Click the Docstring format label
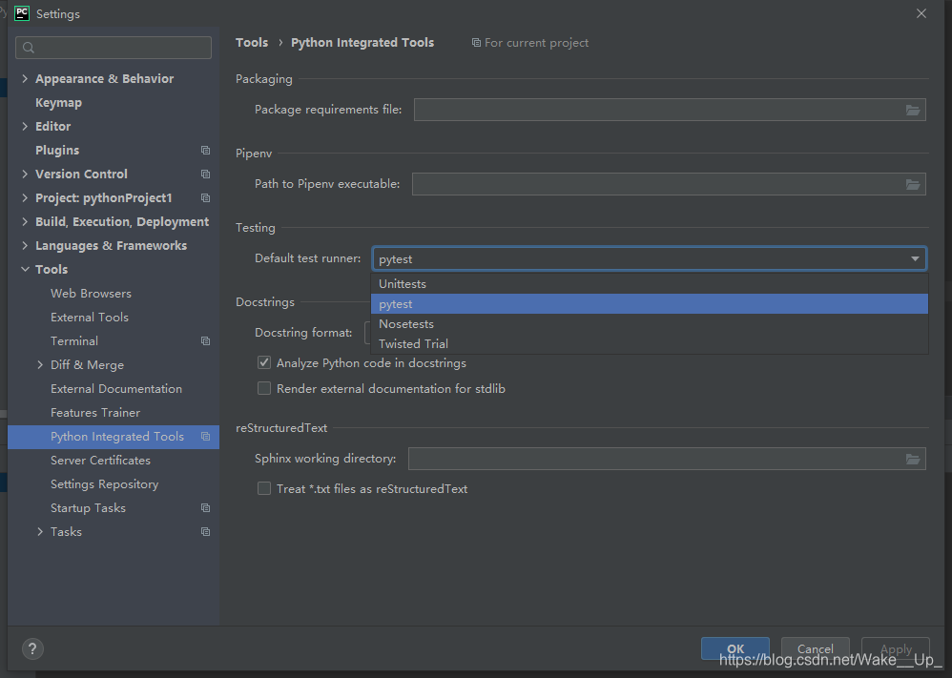This screenshot has width=952, height=678. (303, 333)
